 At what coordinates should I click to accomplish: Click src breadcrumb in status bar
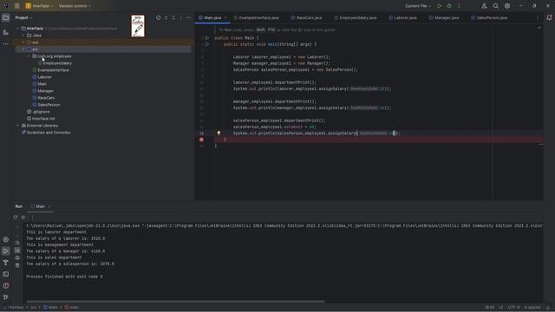coord(33,308)
